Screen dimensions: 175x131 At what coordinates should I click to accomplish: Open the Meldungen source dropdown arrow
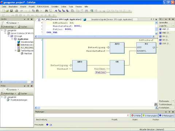pos(128,115)
